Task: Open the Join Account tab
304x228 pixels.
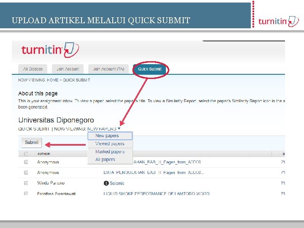Action: pyautogui.click(x=68, y=69)
